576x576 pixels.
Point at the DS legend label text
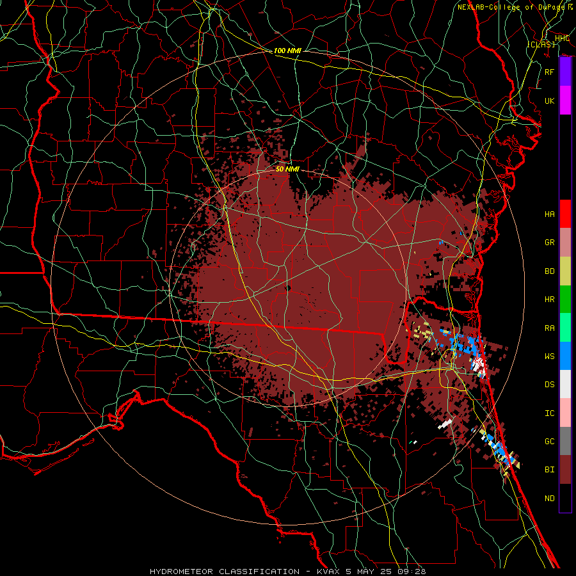550,385
